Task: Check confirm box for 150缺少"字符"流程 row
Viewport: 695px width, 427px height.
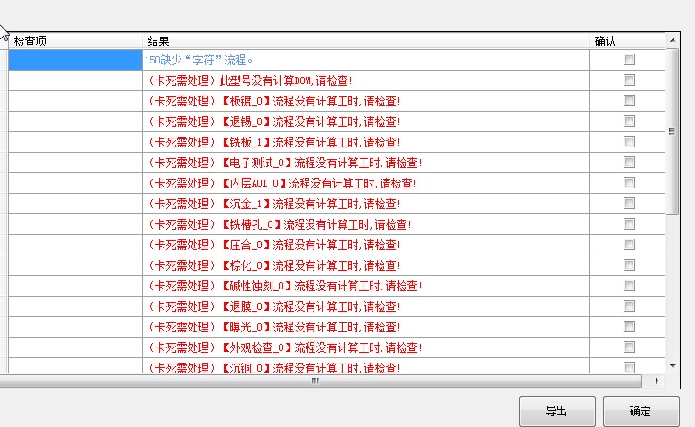Action: (629, 60)
